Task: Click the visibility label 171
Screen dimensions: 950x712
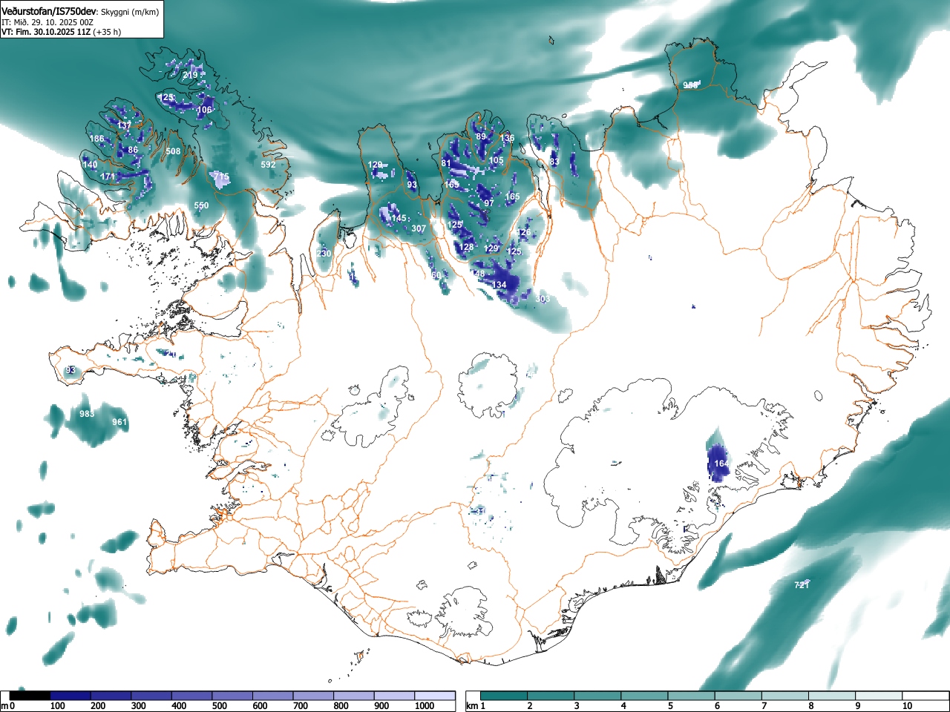Action: coord(108,177)
